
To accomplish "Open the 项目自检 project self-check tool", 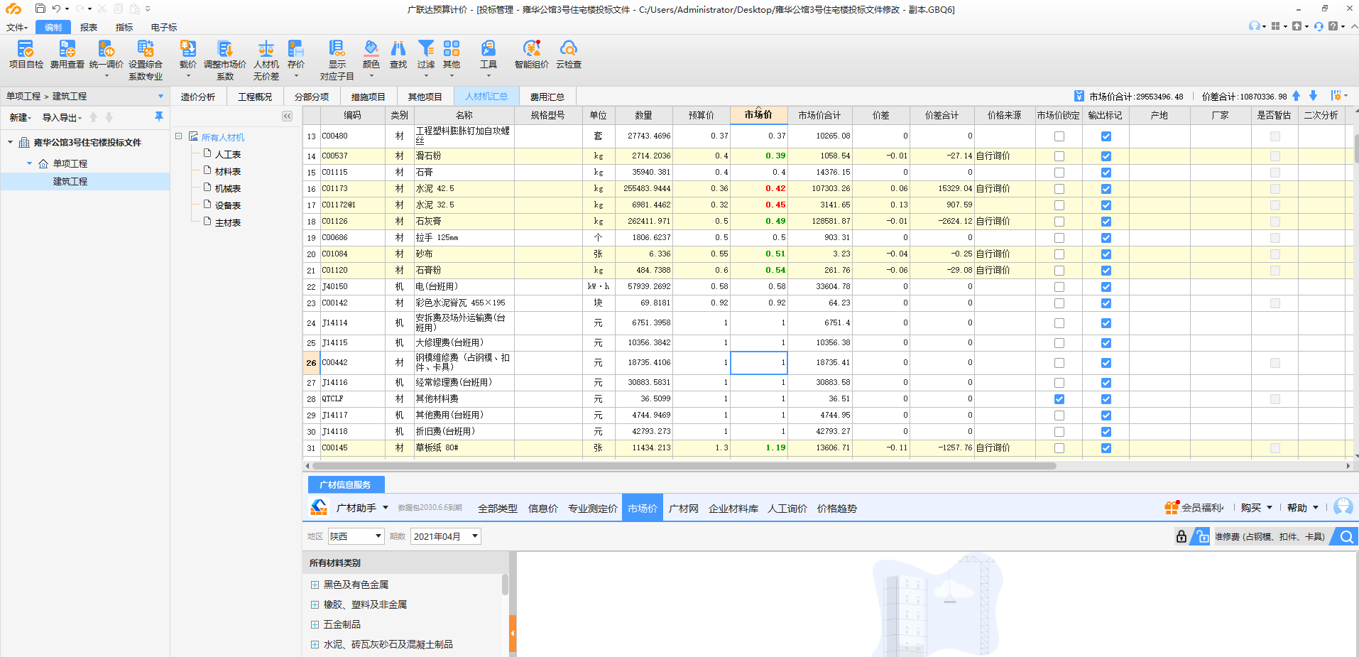I will pyautogui.click(x=26, y=55).
